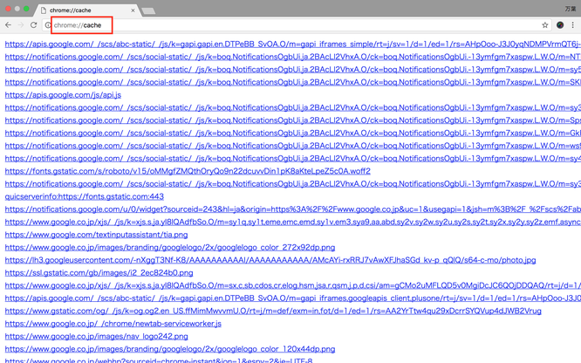This screenshot has width=581, height=363.
Task: Open the googlelogo_color_120x44dp.png link
Action: pyautogui.click(x=170, y=349)
